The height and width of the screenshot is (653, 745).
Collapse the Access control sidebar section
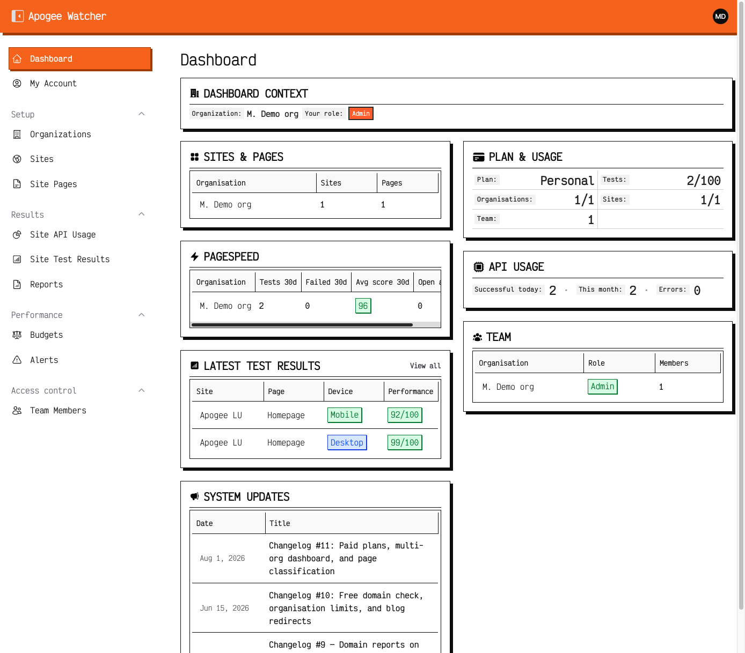[x=142, y=390]
